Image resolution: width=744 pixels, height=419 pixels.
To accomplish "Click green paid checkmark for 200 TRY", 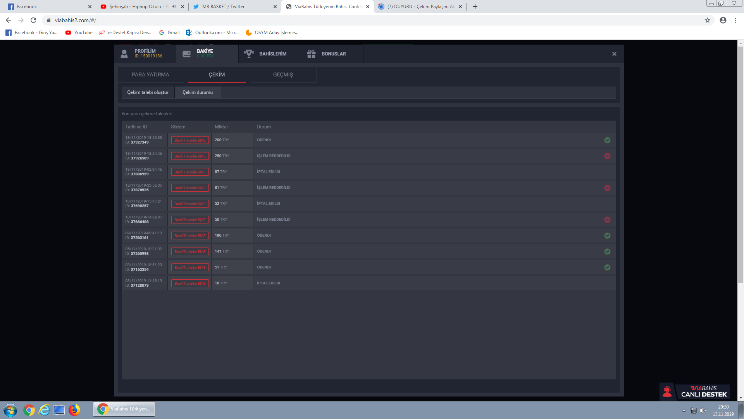I will click(x=607, y=140).
